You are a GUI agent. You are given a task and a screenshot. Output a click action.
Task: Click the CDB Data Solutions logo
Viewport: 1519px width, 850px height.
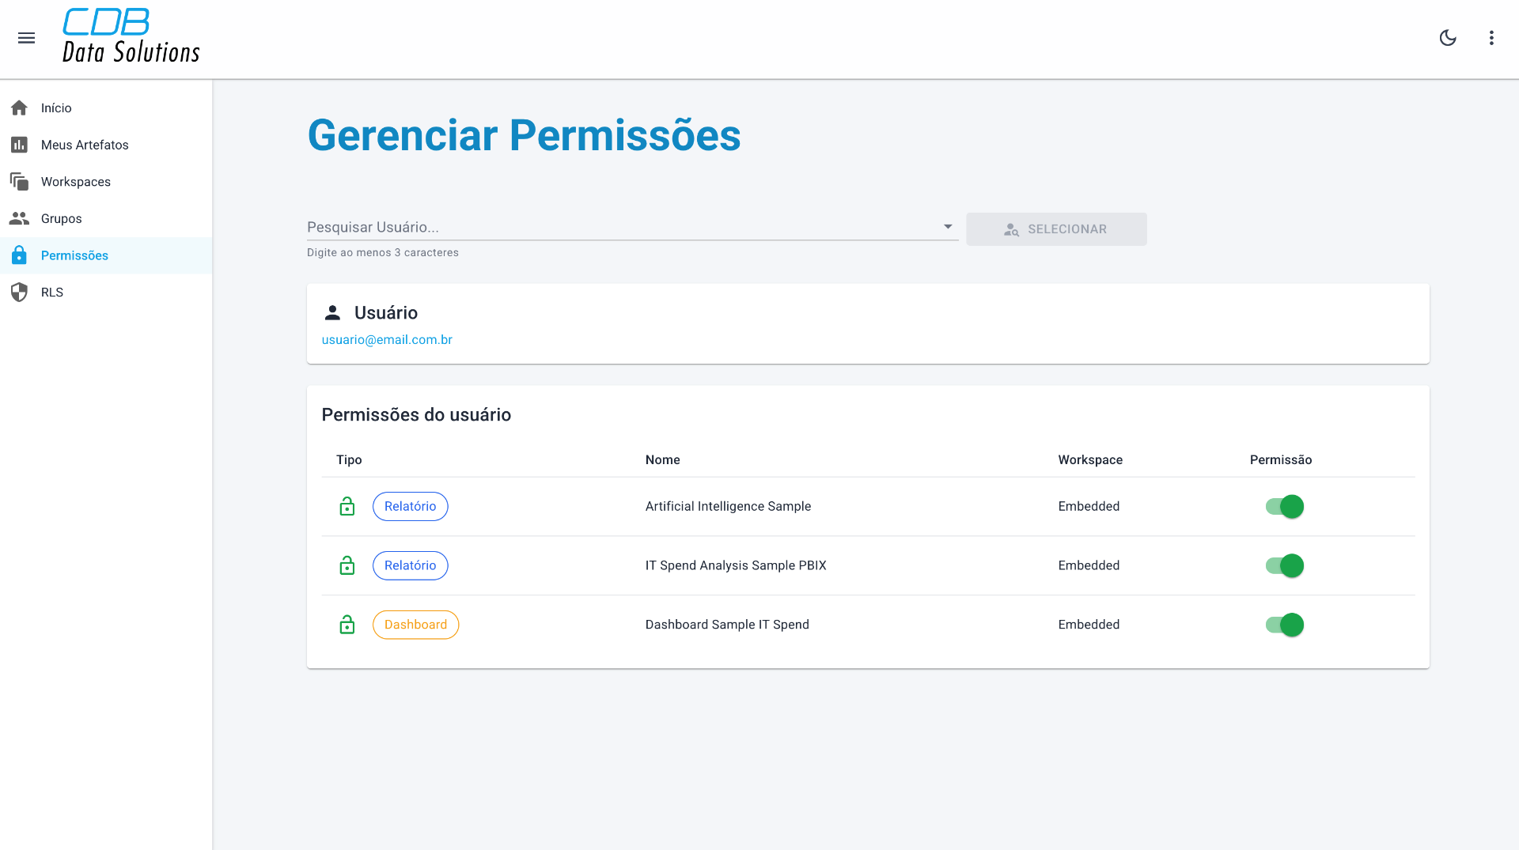[131, 36]
